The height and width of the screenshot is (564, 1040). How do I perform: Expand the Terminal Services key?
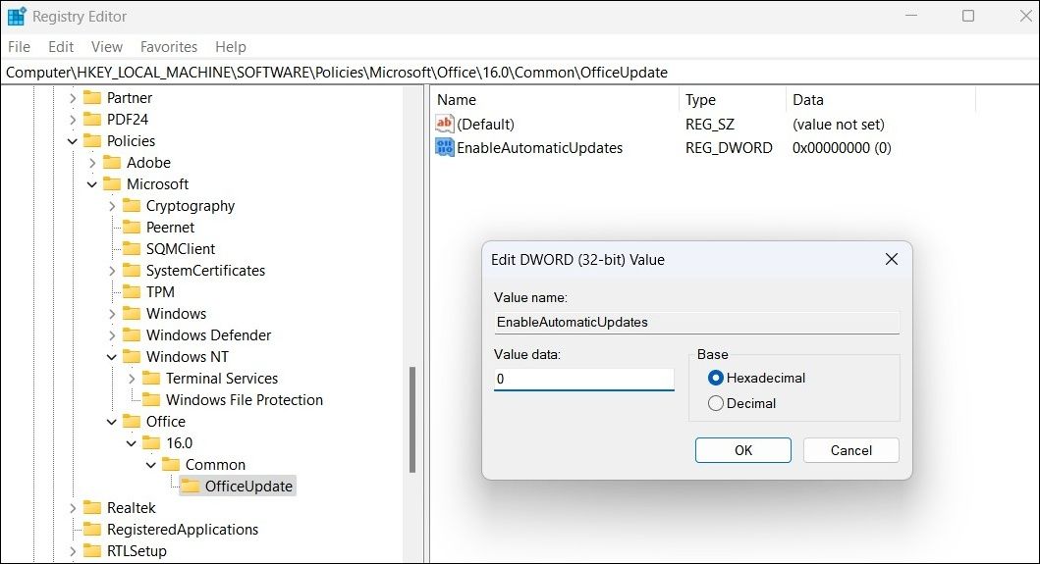click(x=132, y=379)
